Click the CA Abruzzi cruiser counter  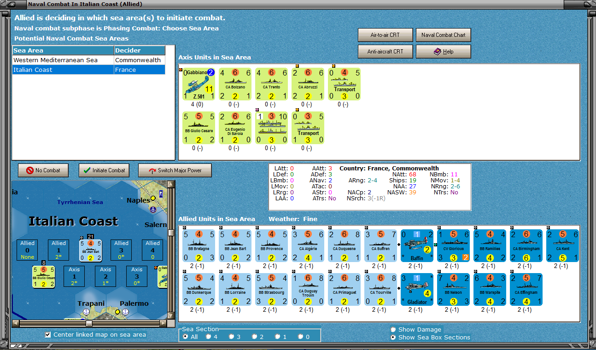pos(308,84)
